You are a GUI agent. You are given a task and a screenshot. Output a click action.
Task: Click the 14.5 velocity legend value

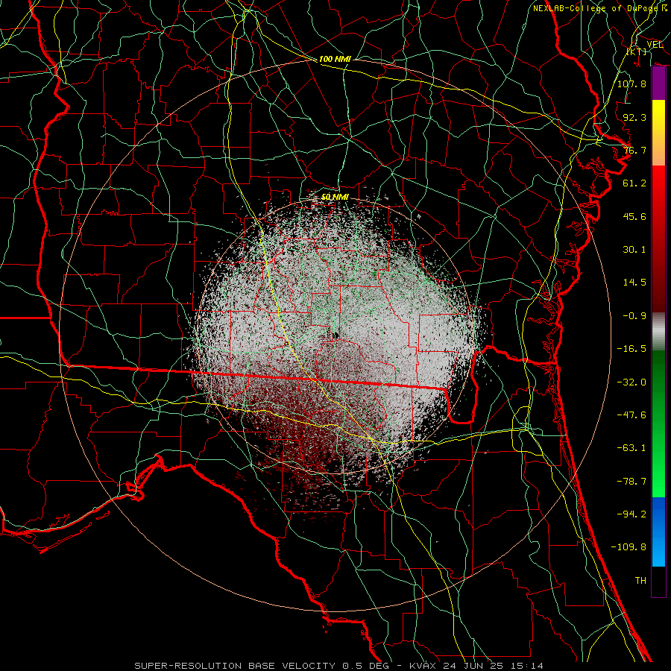pos(634,283)
